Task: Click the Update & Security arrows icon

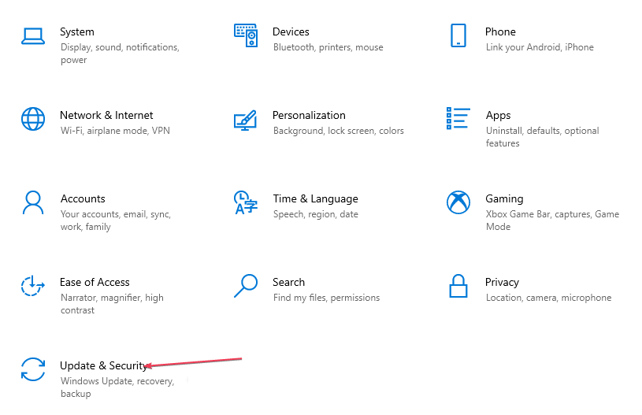Action: (33, 369)
